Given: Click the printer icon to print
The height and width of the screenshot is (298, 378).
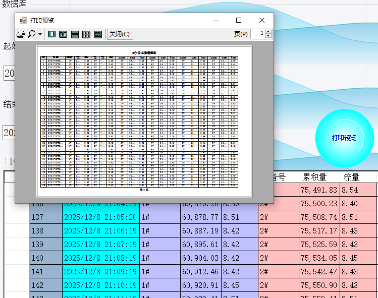Looking at the screenshot, I should click(x=21, y=34).
